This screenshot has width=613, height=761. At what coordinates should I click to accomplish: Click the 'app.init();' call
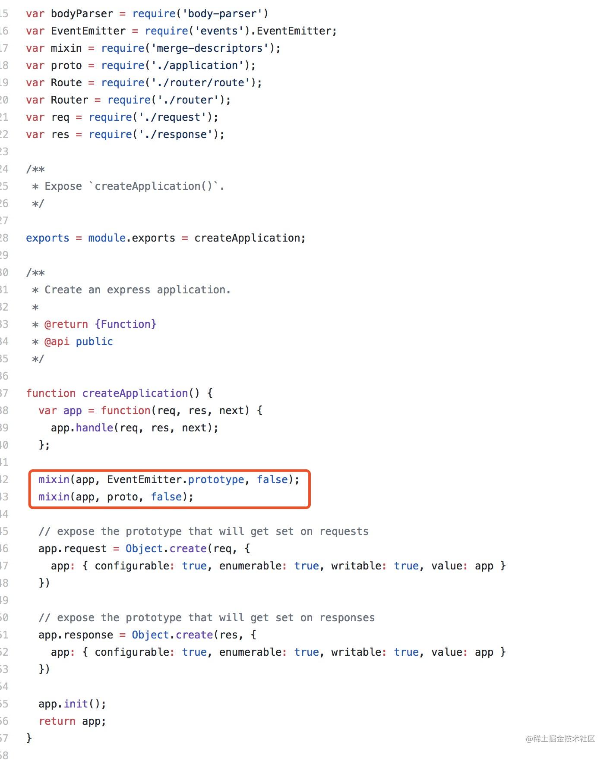(x=72, y=704)
